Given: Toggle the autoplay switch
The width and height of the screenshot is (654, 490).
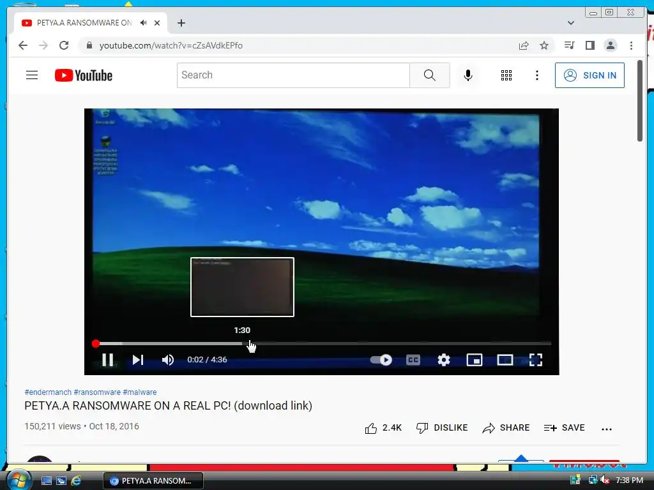Looking at the screenshot, I should click(381, 360).
